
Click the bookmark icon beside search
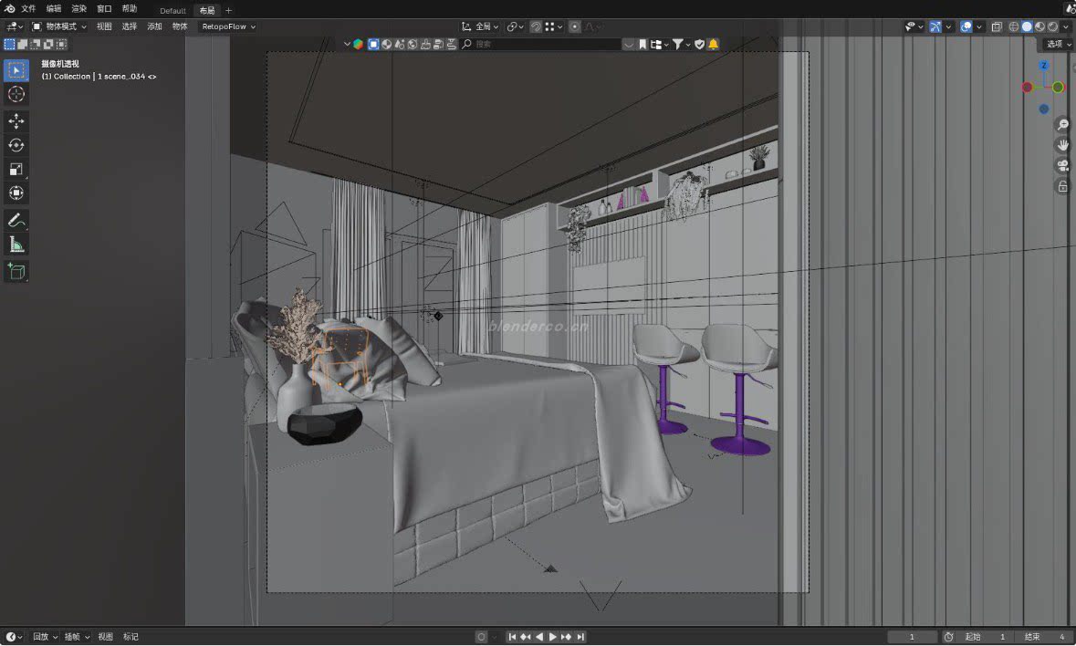[x=642, y=44]
